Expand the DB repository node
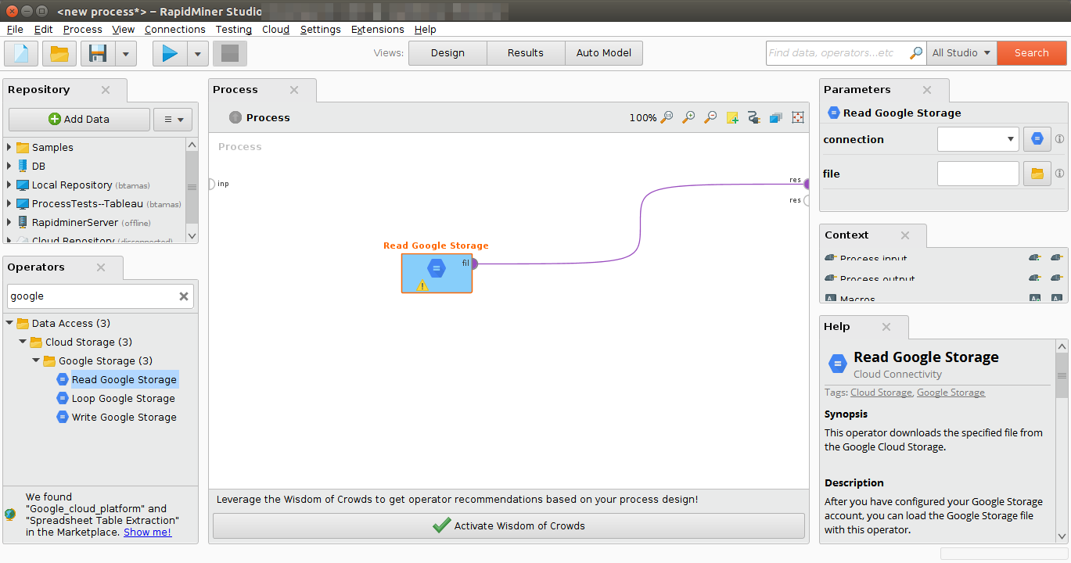This screenshot has width=1071, height=563. pos(9,166)
